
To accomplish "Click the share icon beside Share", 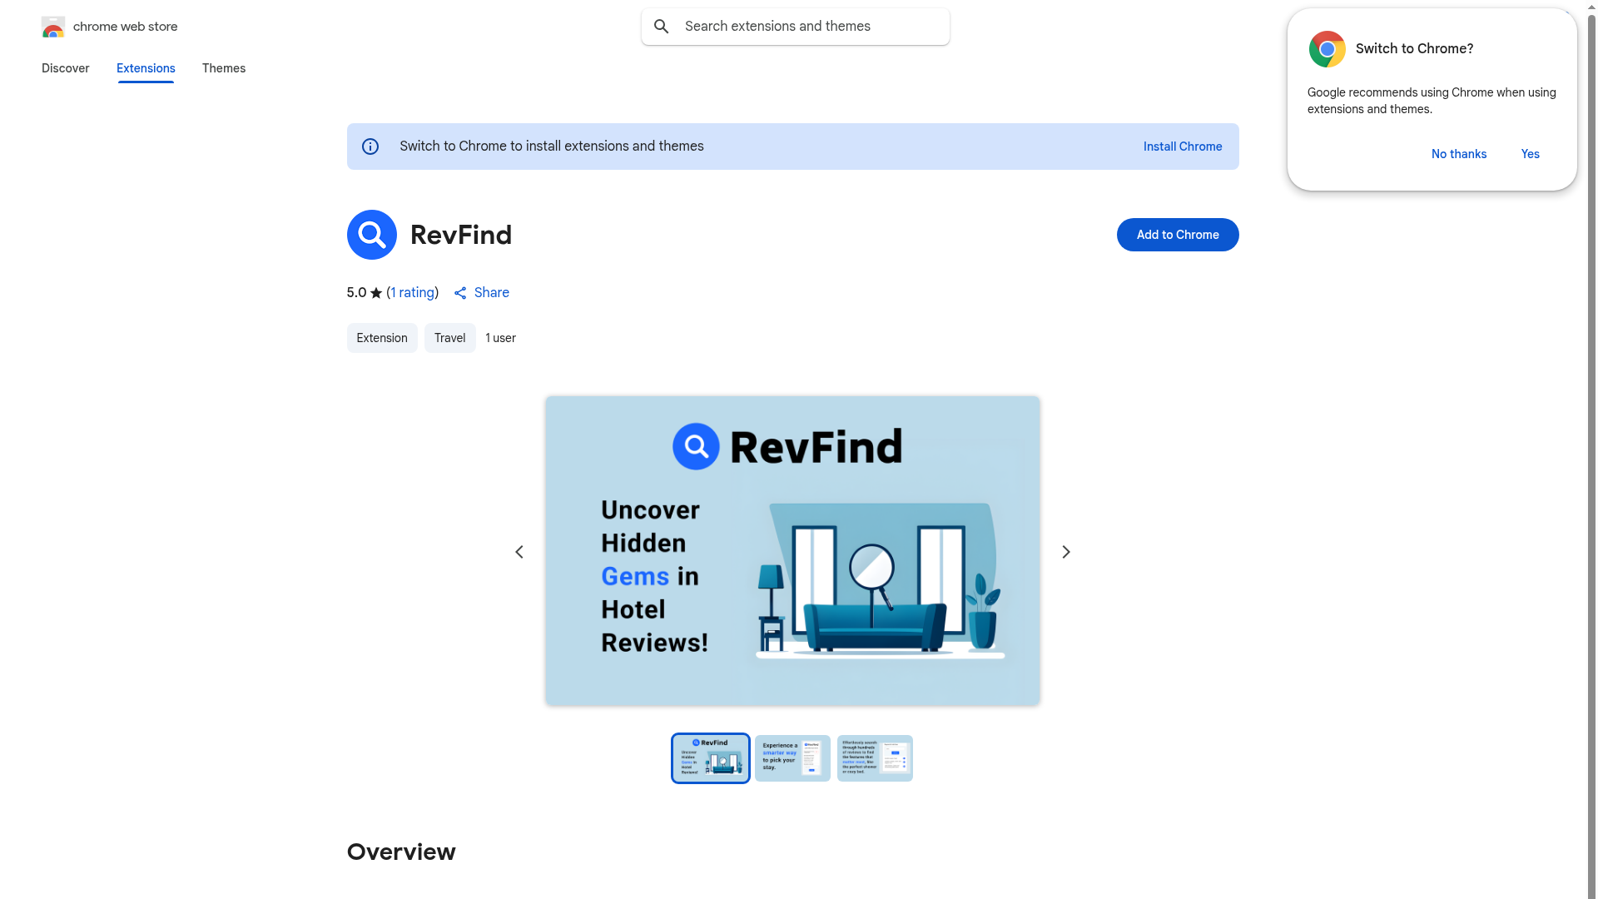I will tap(460, 293).
